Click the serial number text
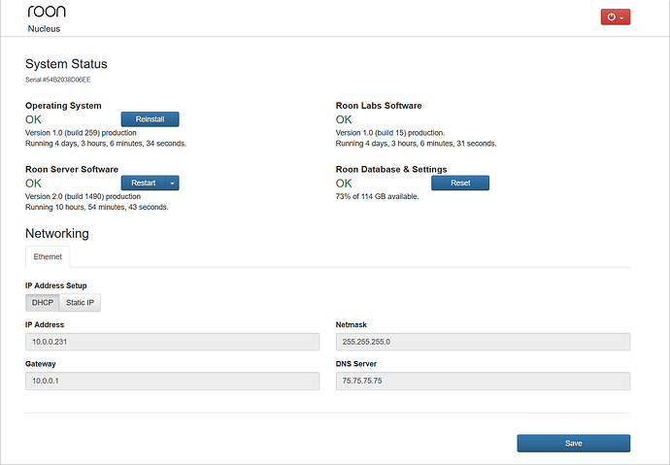The width and height of the screenshot is (670, 465). click(x=58, y=80)
